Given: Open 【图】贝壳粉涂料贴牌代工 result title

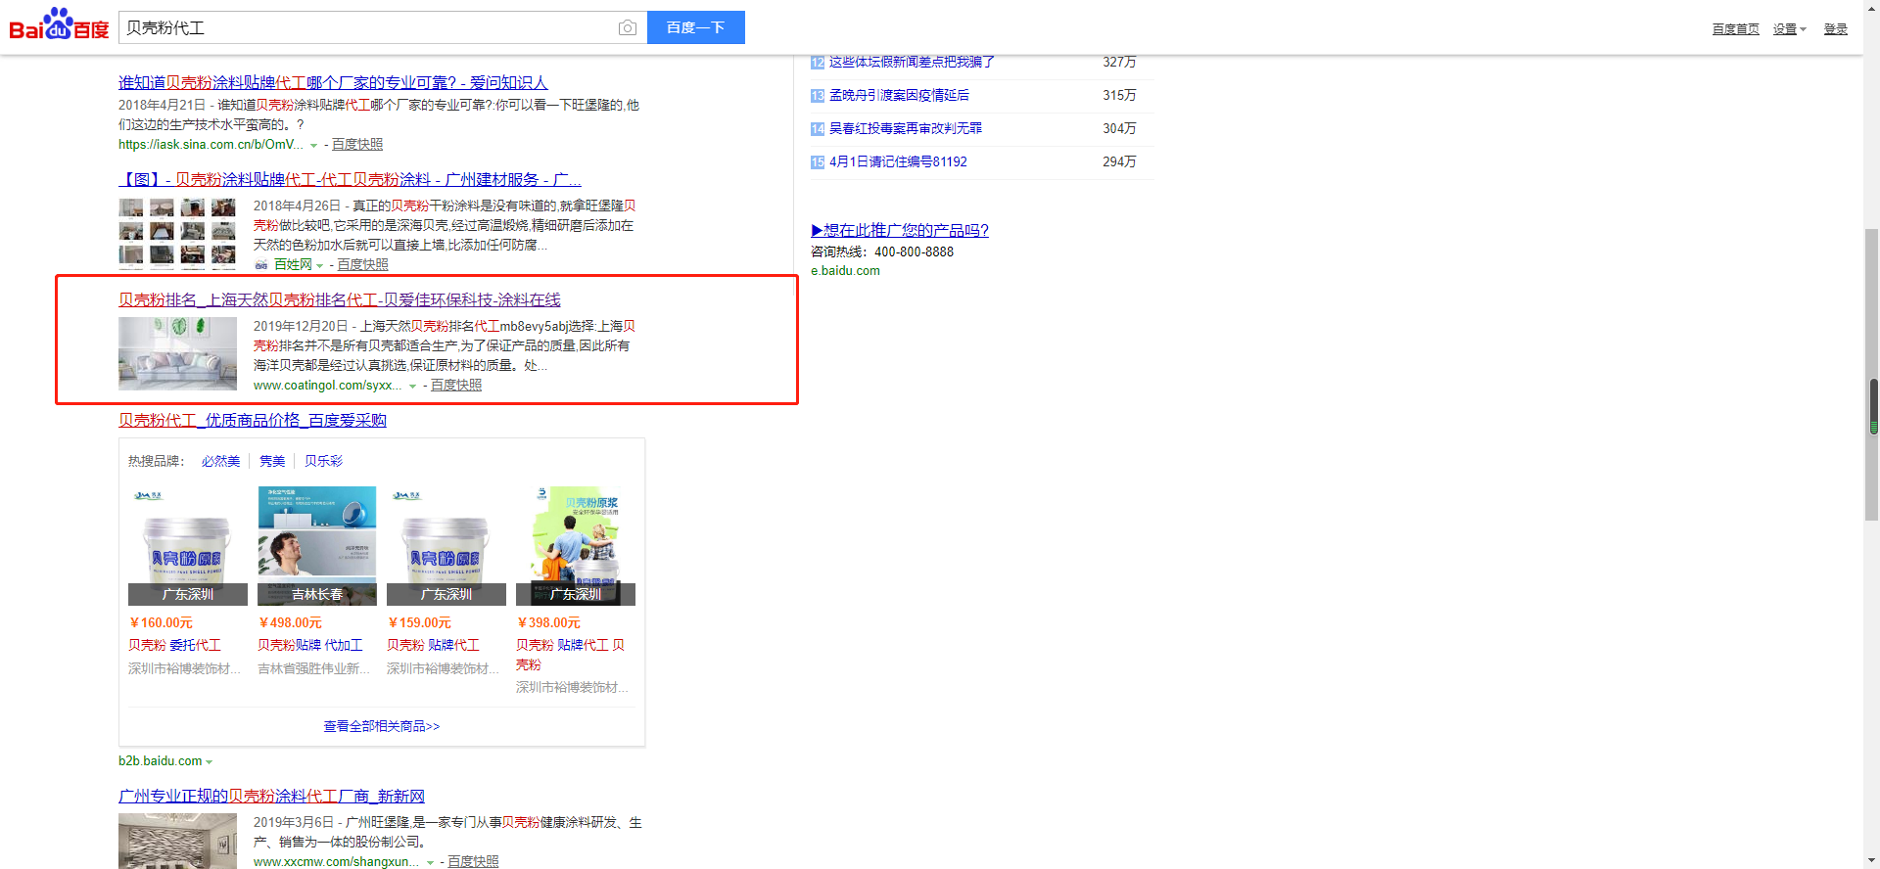Looking at the screenshot, I should tap(350, 179).
